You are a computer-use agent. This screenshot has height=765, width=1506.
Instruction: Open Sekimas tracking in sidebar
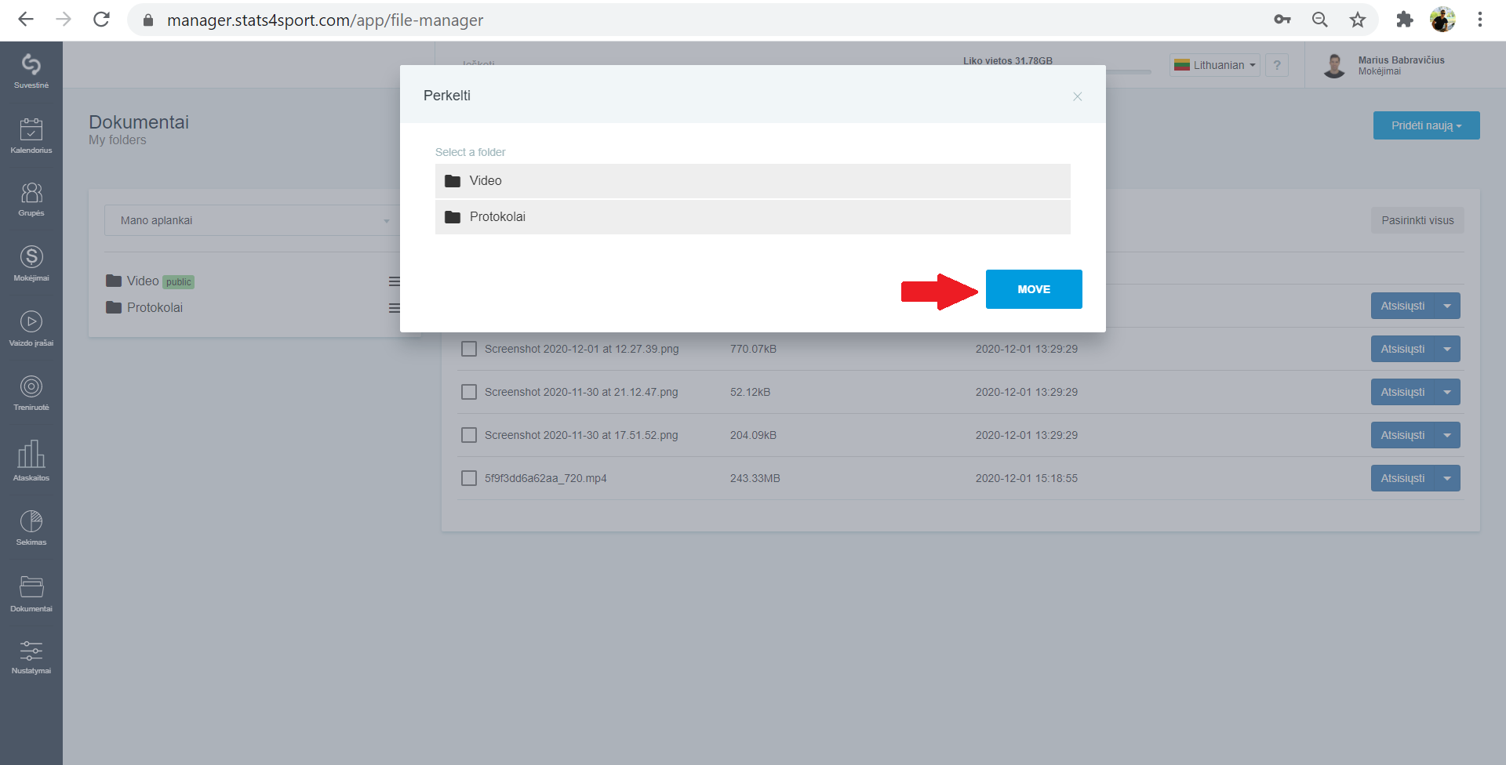click(31, 528)
